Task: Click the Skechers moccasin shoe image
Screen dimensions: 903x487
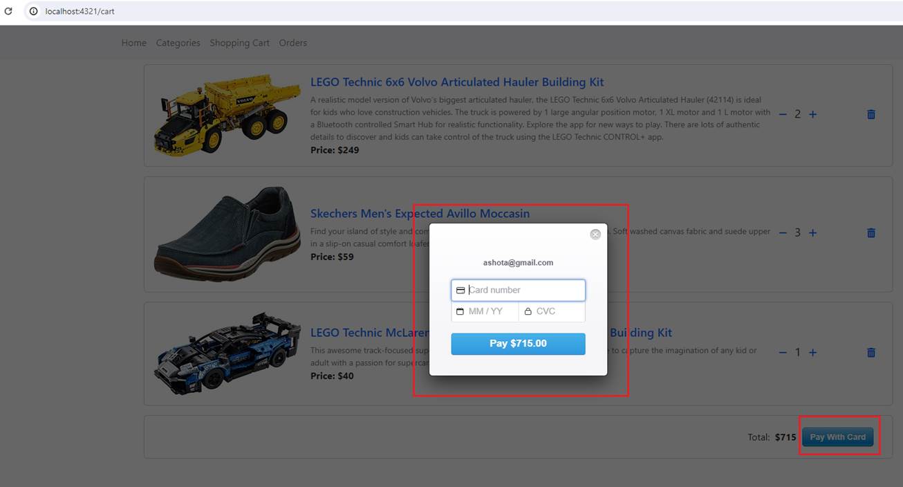Action: coord(227,233)
